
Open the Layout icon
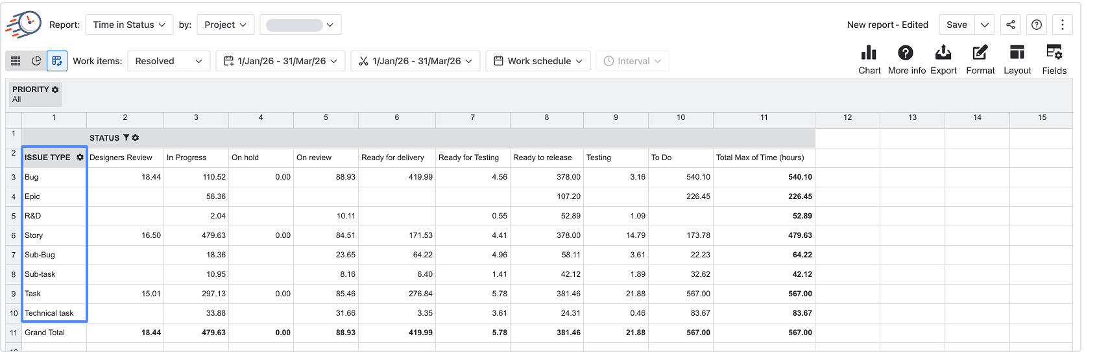[1017, 53]
